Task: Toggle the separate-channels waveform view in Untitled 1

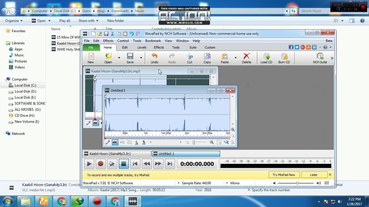Action: tap(129, 142)
